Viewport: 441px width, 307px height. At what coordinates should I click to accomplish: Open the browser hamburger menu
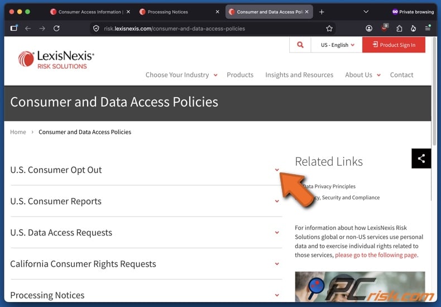pyautogui.click(x=428, y=28)
